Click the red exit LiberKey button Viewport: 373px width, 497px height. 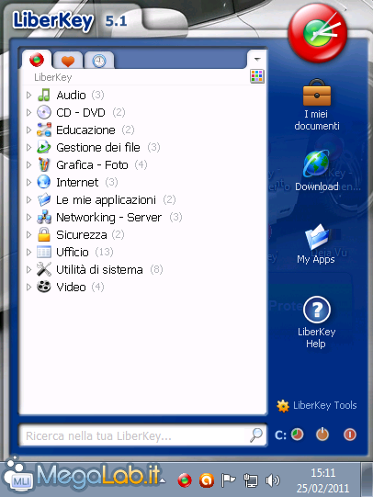[x=350, y=435]
